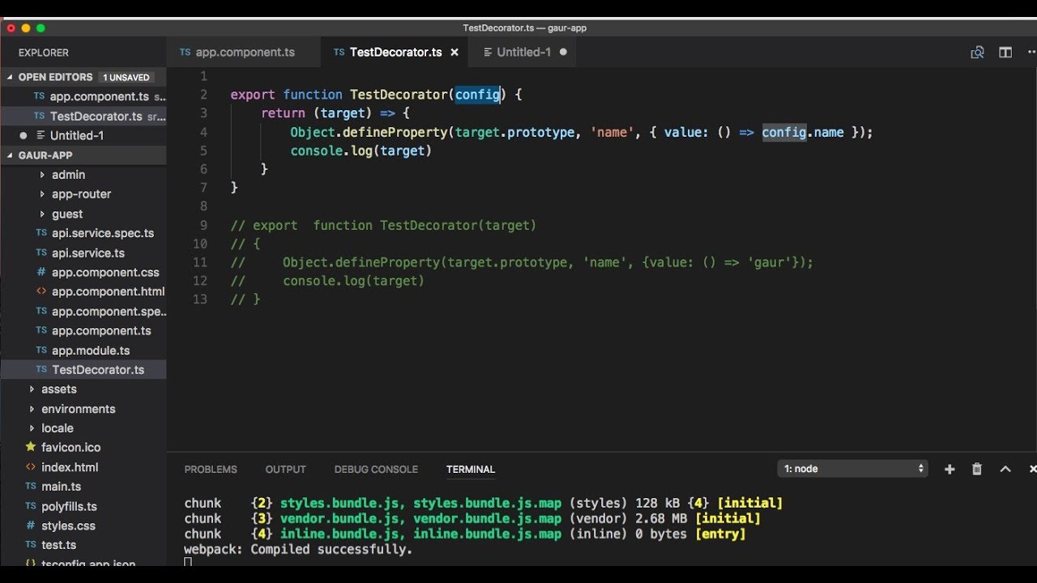Open app.component.spec.ts file in the explorer

(83, 311)
